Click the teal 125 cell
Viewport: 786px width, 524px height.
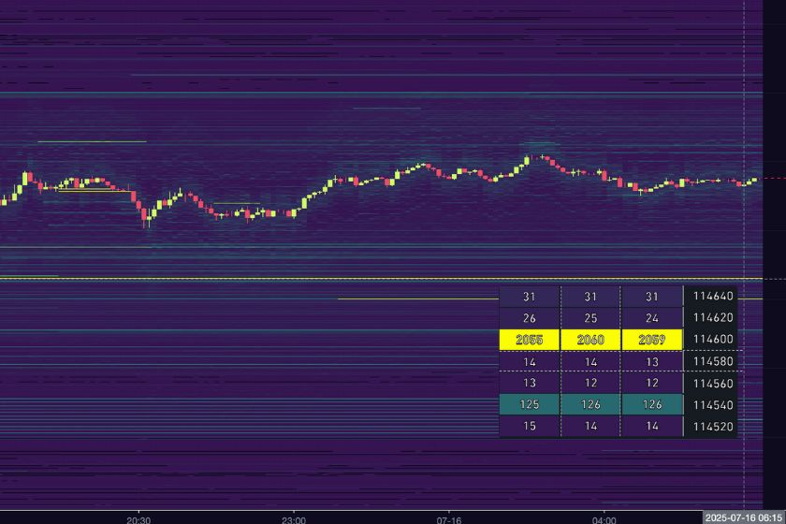(529, 405)
